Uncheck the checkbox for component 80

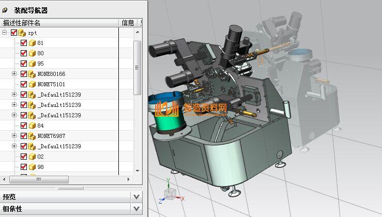24,53
